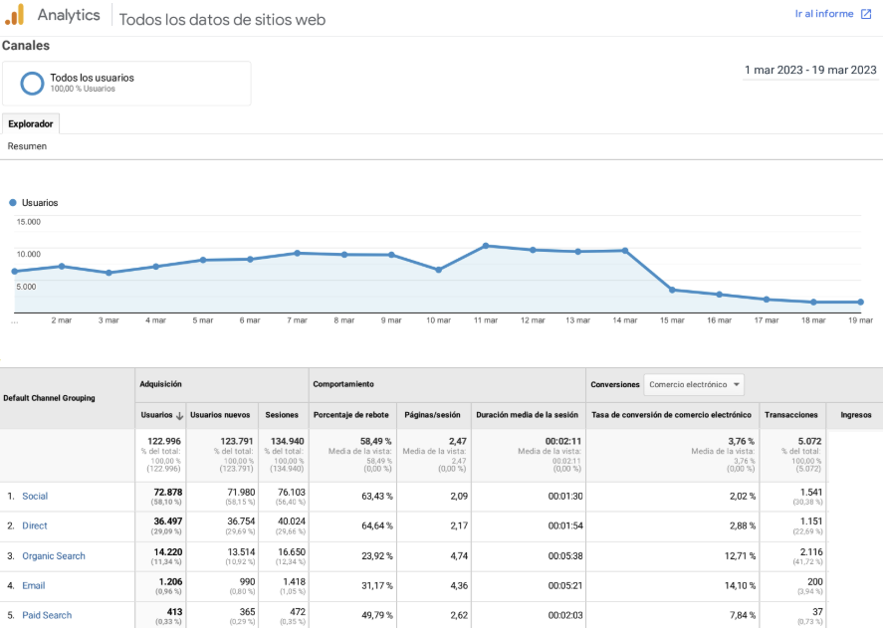The image size is (883, 628).
Task: Click the 15 mar data point on chart
Action: tap(672, 290)
